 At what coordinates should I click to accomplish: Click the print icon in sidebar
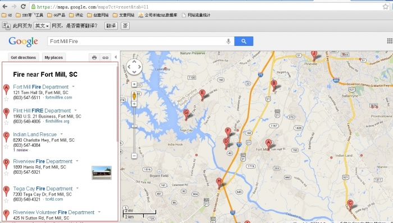coord(94,58)
